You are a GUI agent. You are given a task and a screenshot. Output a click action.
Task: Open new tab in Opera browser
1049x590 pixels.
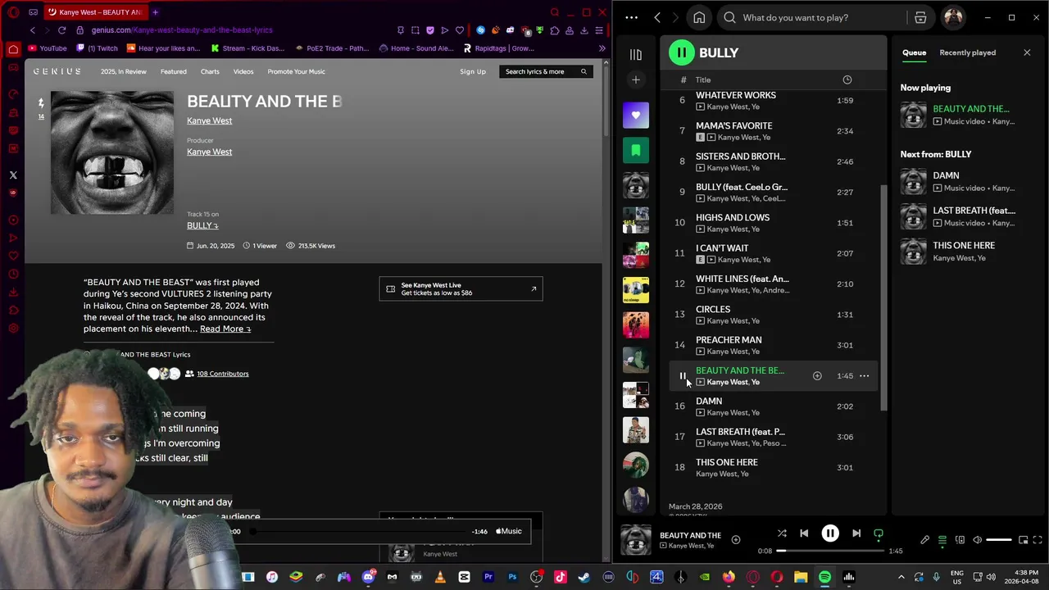pos(155,12)
